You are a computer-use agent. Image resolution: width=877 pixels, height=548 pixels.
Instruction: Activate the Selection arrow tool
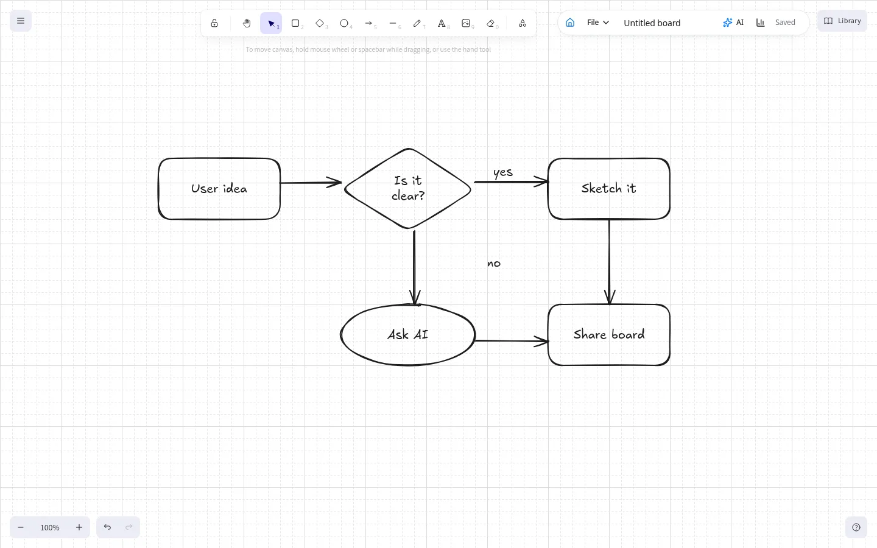pyautogui.click(x=271, y=23)
